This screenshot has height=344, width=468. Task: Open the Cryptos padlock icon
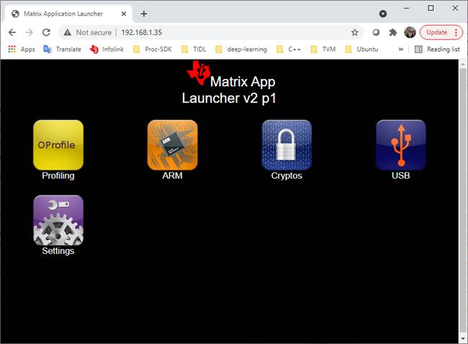287,144
